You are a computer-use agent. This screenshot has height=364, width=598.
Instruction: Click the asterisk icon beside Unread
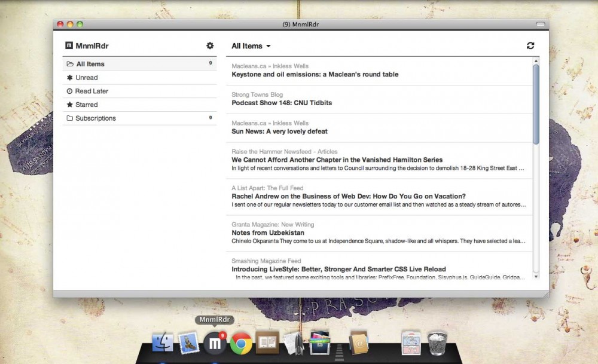point(70,77)
